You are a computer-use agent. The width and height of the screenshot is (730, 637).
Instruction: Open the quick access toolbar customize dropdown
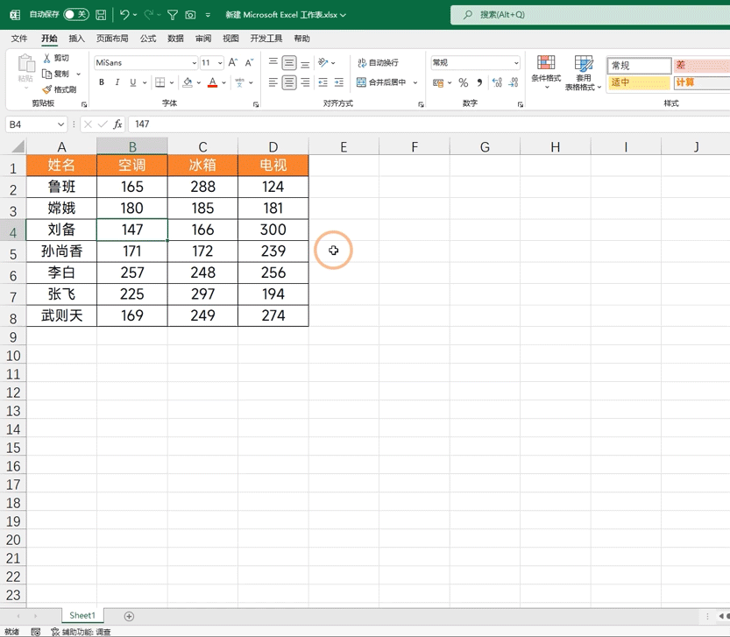208,16
